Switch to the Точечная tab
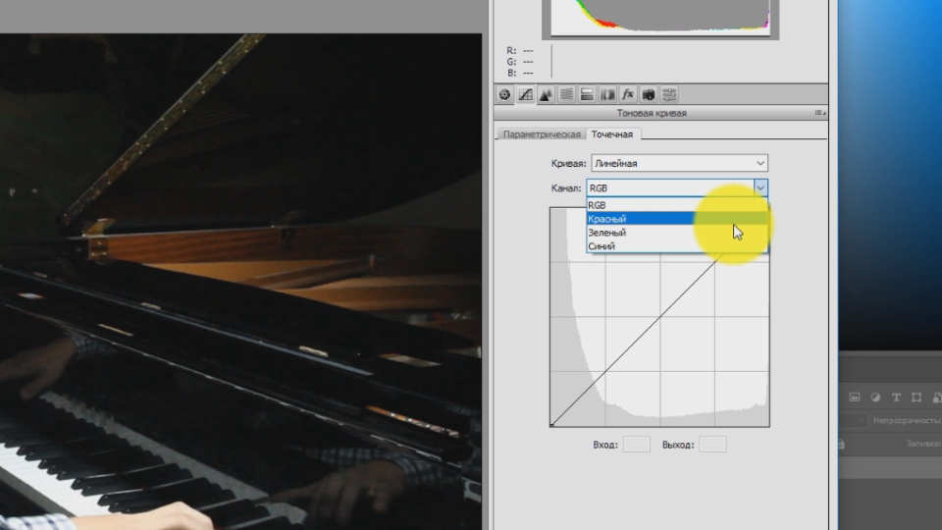Screen dimensions: 942x530 pos(612,134)
